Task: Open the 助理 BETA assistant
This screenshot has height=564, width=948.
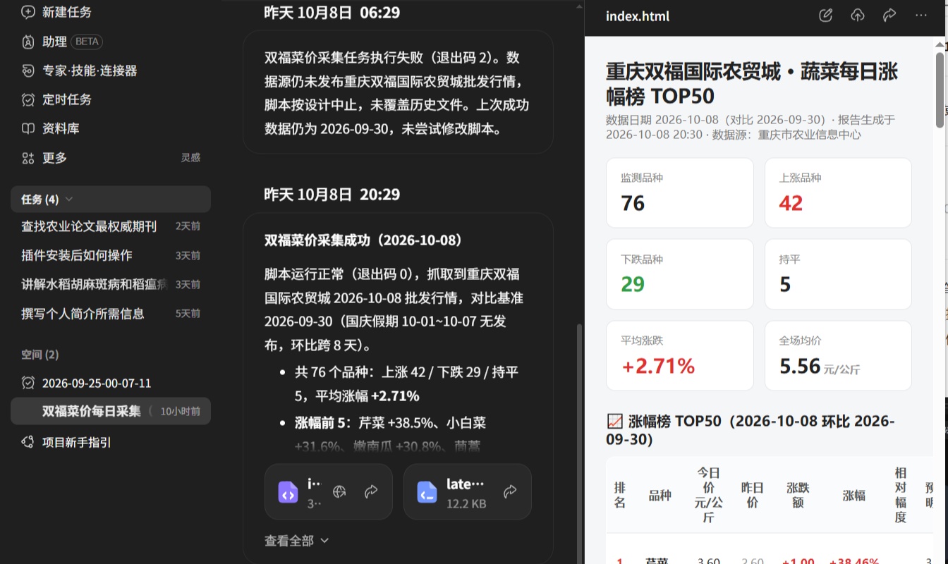Action: click(62, 42)
